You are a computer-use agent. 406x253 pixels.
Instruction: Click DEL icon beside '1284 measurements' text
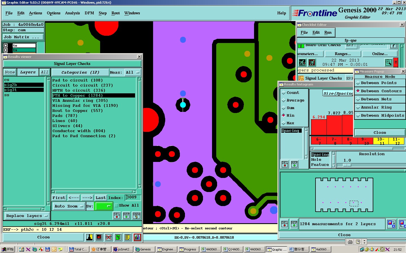coord(285,224)
